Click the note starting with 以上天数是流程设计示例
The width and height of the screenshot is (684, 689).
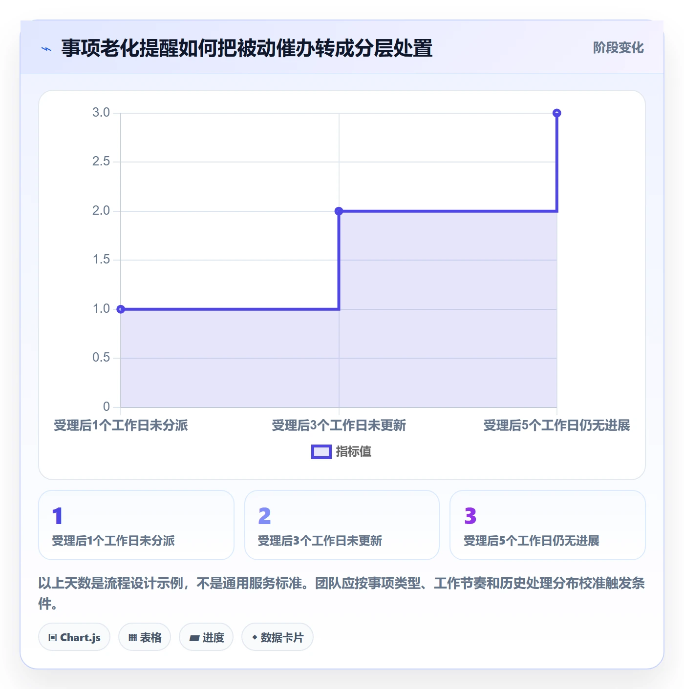pos(342,593)
